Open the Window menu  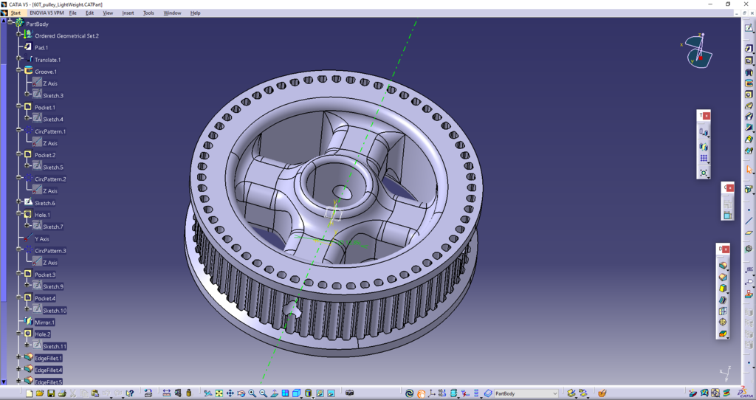pyautogui.click(x=172, y=13)
